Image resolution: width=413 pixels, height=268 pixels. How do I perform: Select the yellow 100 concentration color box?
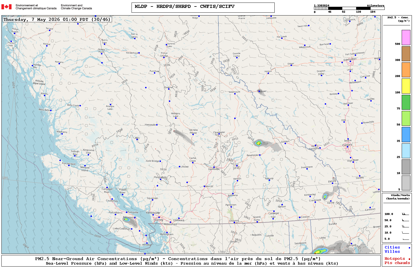tap(406, 86)
